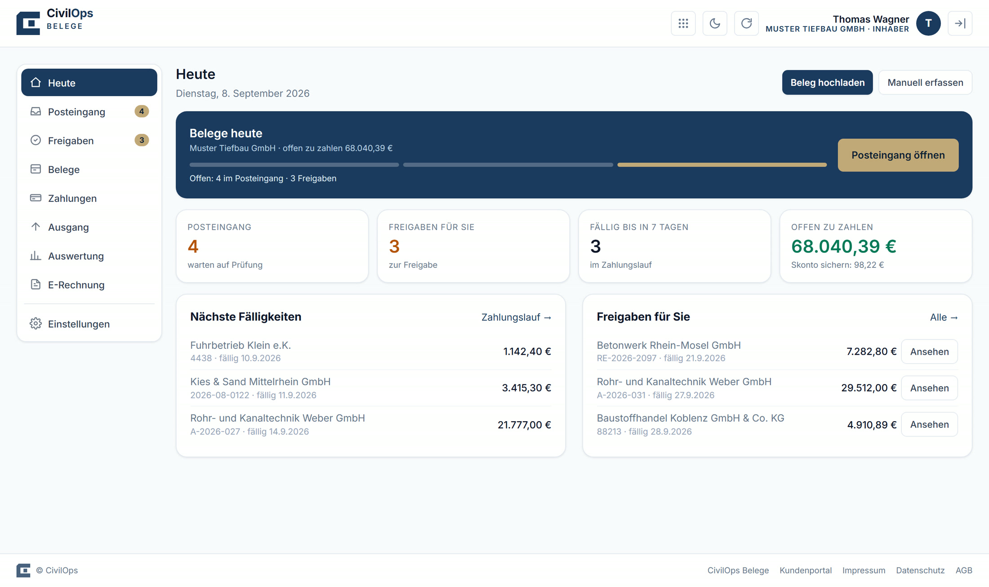
Task: Click Betonwerk Rhein-Mosel GmbH name
Action: click(668, 345)
